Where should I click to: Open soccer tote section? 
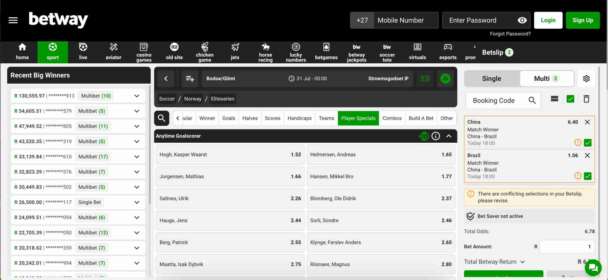tap(387, 52)
